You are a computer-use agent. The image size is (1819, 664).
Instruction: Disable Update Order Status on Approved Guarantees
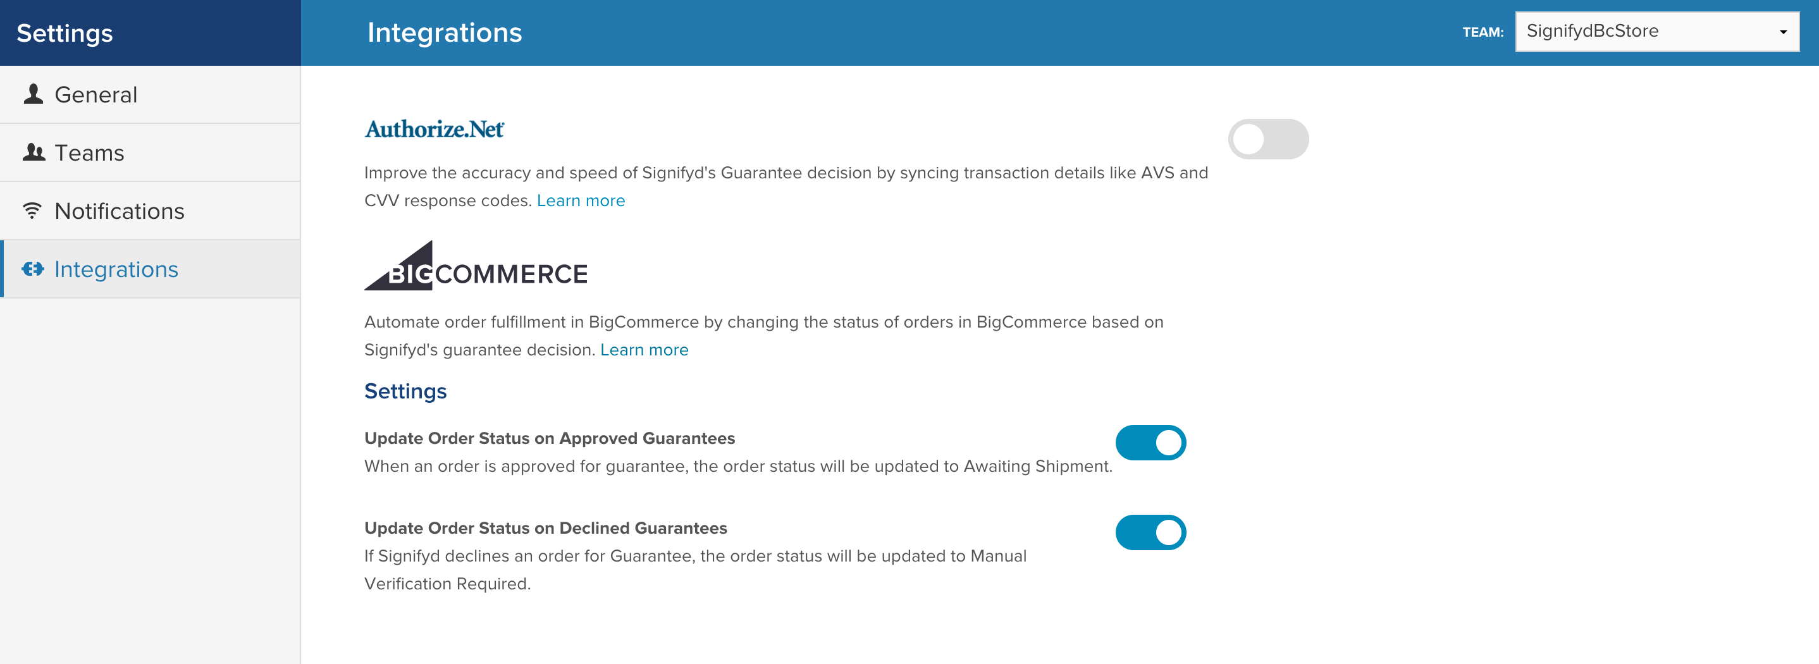pos(1150,443)
